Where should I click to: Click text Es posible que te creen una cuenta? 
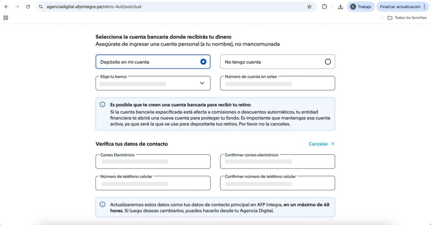pos(181,105)
